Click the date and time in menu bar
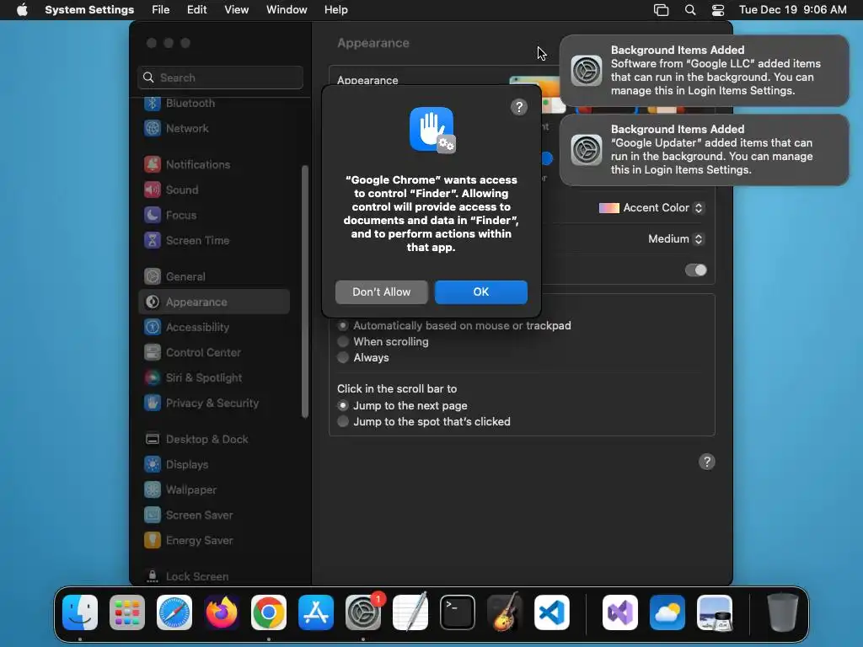 792,10
